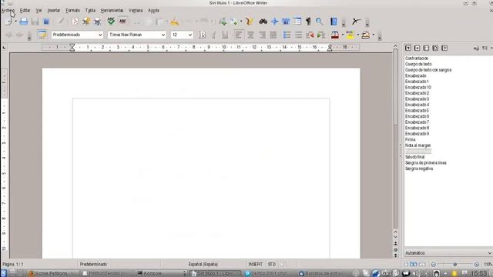The image size is (493, 277).
Task: Open the Tabla menu
Action: click(x=90, y=10)
